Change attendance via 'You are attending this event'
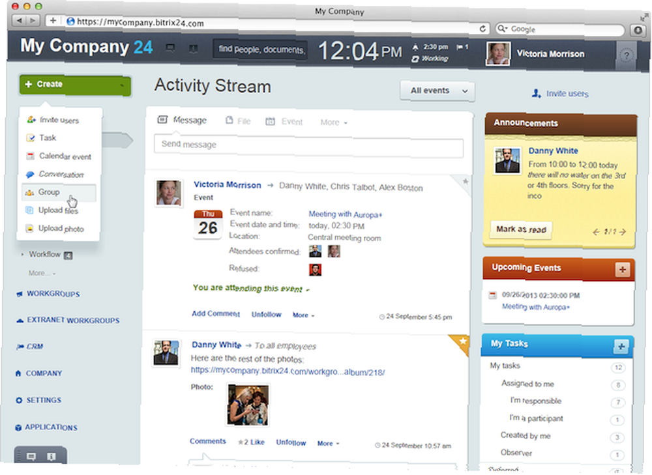This screenshot has width=652, height=475. pos(251,288)
